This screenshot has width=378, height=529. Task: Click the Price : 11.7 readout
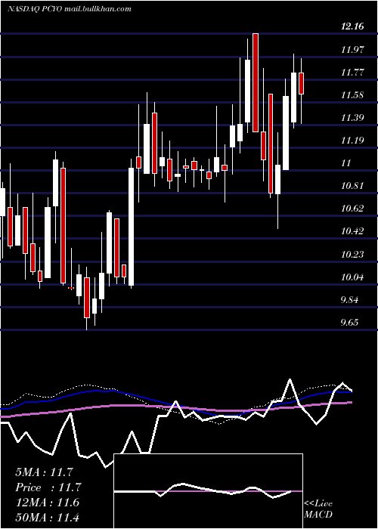(x=48, y=487)
